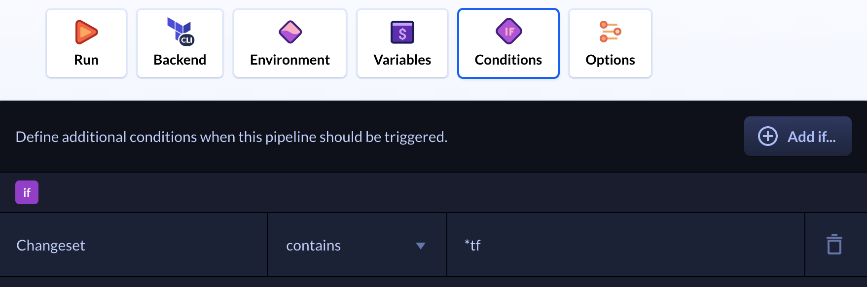This screenshot has height=287, width=867.
Task: Click the dropdown arrow next to contains
Action: coord(421,246)
